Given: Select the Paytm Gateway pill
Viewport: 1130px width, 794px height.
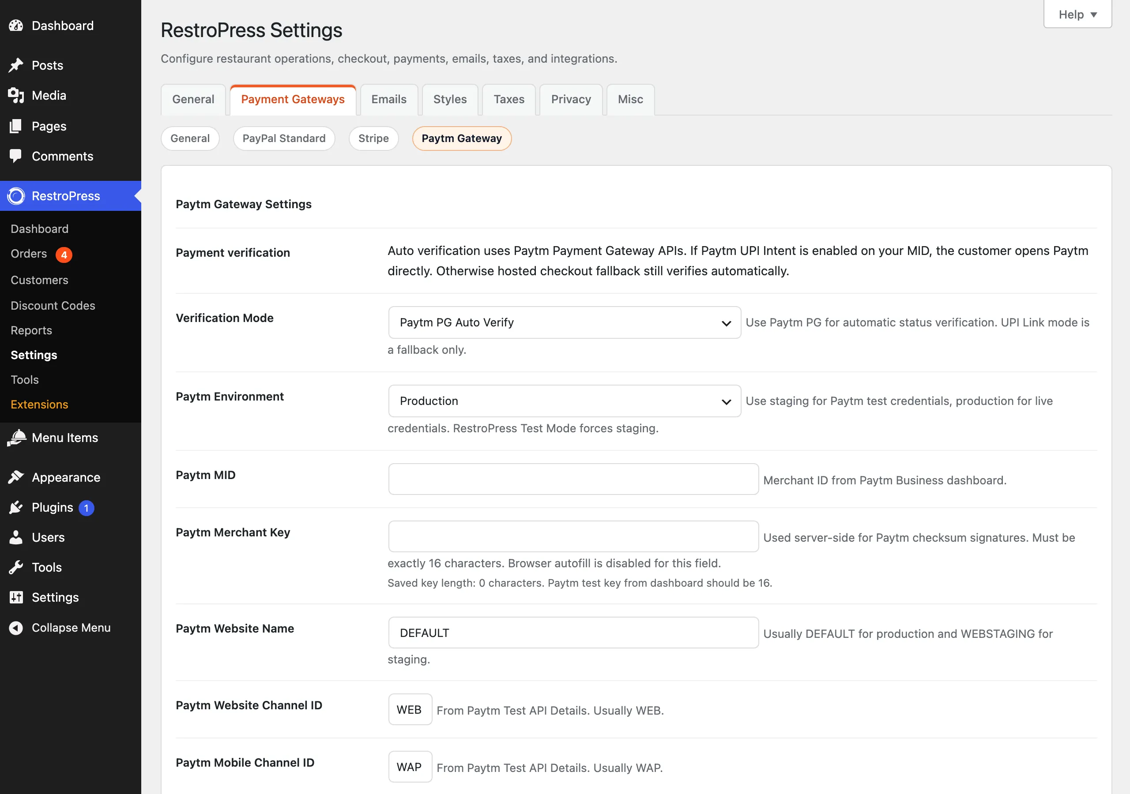Looking at the screenshot, I should coord(462,138).
